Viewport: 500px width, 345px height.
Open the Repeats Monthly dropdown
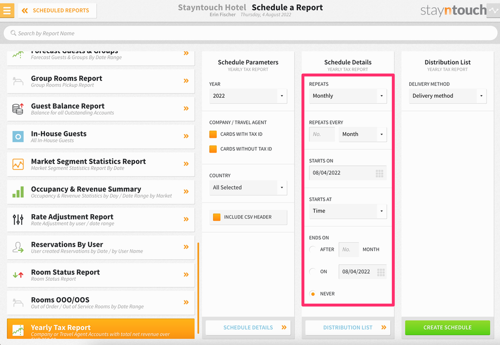point(348,96)
